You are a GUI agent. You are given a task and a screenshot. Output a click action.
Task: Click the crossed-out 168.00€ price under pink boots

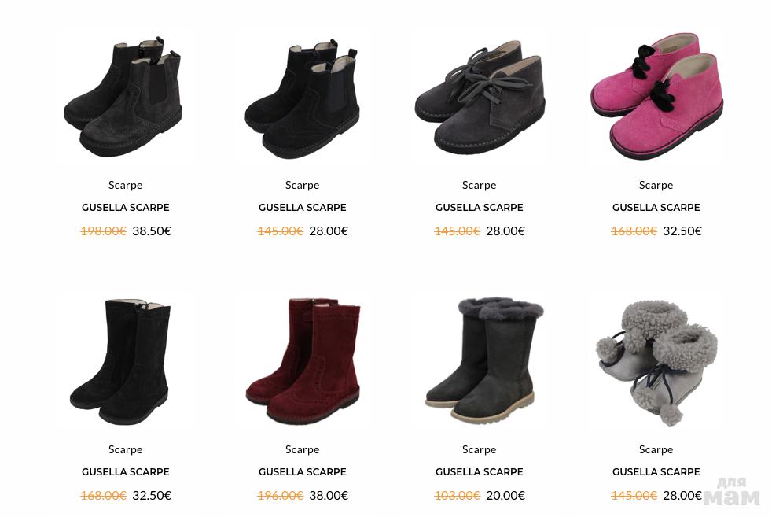[x=634, y=231]
